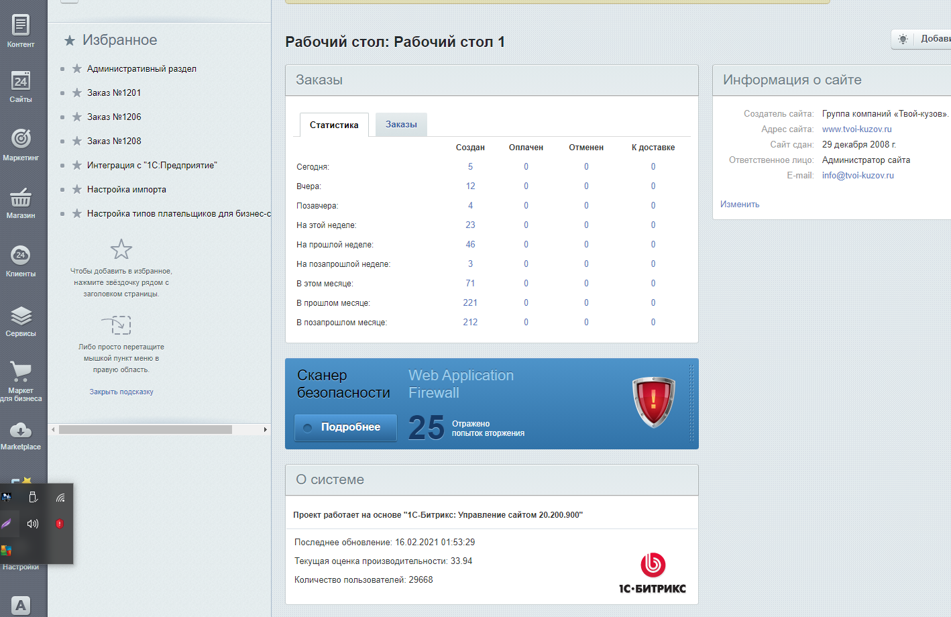Click the favorites horizontal scrollbar thumb

[x=146, y=429]
